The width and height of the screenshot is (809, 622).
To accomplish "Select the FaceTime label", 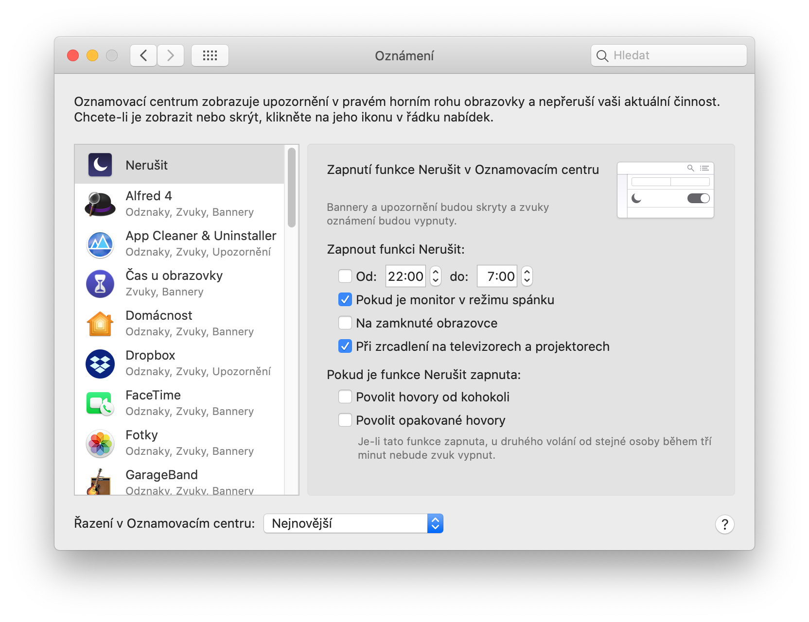I will 153,395.
